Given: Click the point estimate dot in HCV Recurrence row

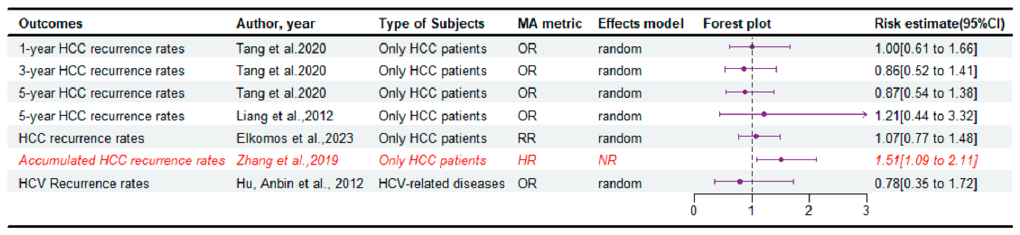Looking at the screenshot, I should (x=740, y=182).
